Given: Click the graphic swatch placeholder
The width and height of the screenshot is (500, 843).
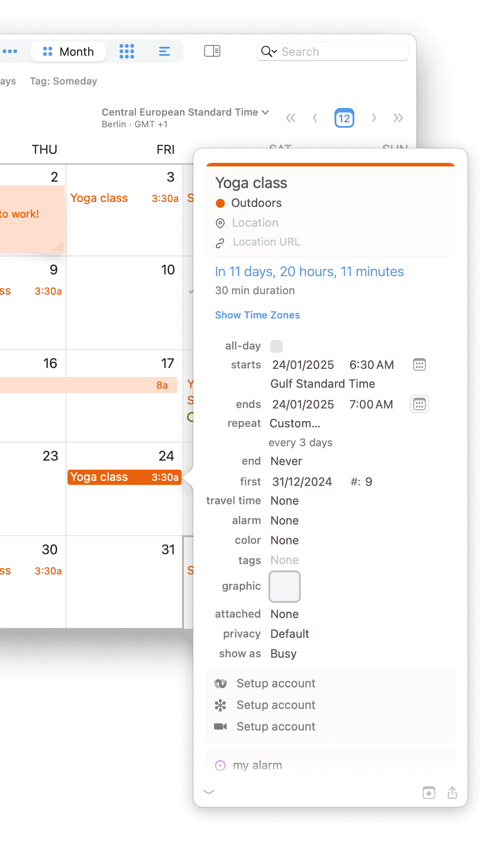Looking at the screenshot, I should (284, 586).
